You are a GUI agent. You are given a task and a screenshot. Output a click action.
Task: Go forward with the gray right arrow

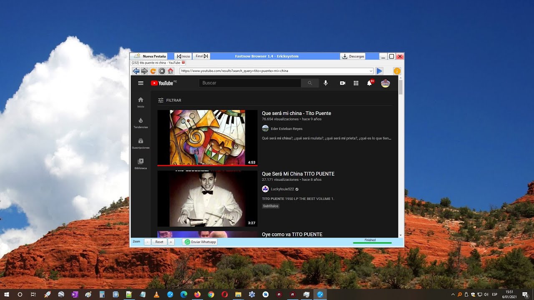coord(144,71)
